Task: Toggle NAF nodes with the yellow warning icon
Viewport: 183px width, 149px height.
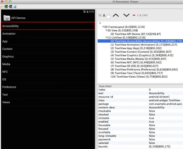Action: [104, 15]
